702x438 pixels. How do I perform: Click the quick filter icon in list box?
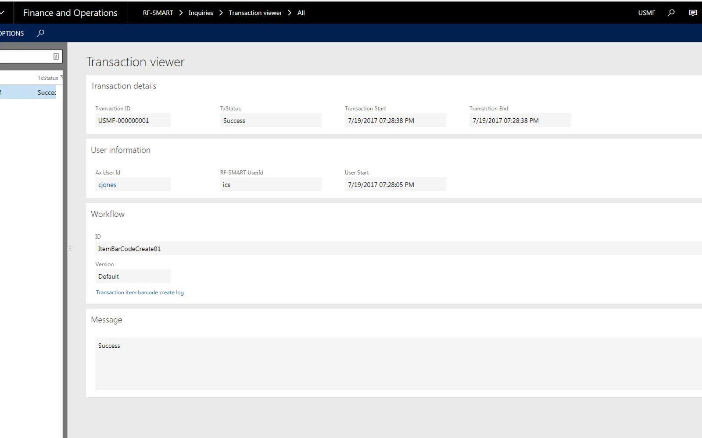(x=56, y=56)
